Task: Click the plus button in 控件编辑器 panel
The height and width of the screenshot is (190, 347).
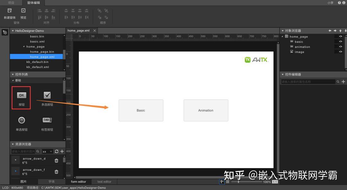Action: (x=343, y=82)
